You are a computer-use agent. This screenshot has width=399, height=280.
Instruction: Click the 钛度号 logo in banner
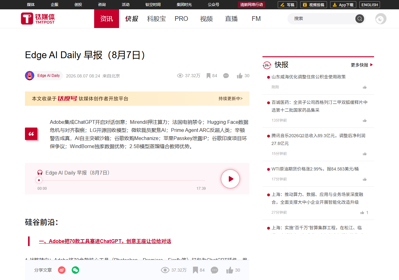[67, 99]
